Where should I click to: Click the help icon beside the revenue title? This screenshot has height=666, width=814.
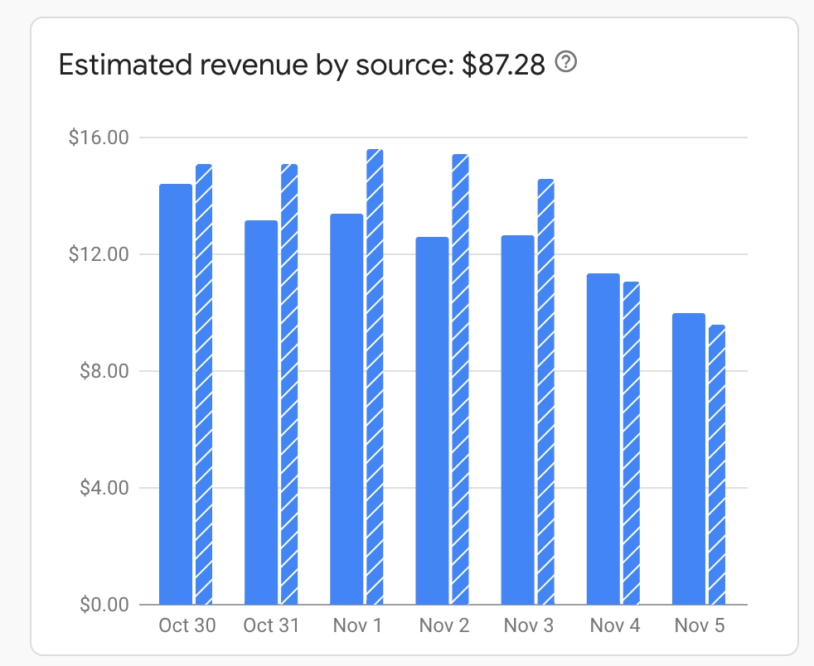(566, 62)
